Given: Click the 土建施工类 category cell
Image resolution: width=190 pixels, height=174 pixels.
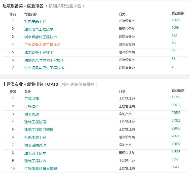Looking at the screenshot, I should coord(127,160).
